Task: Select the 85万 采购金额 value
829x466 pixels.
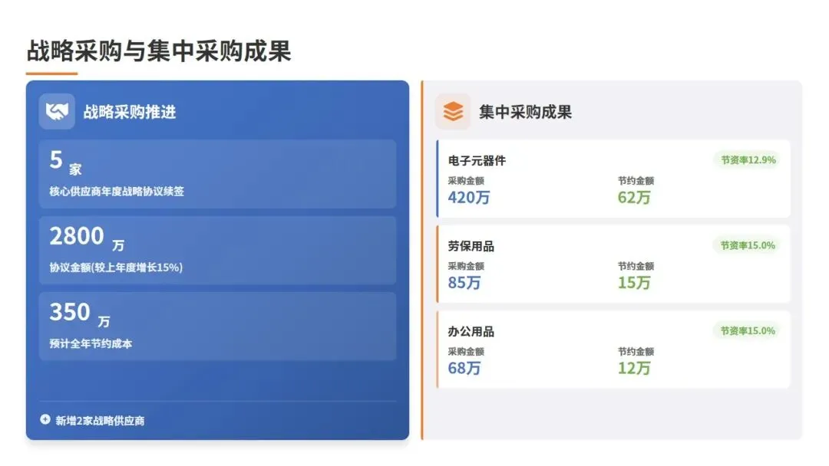Action: 464,283
